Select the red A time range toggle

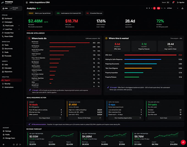pos(154,8)
